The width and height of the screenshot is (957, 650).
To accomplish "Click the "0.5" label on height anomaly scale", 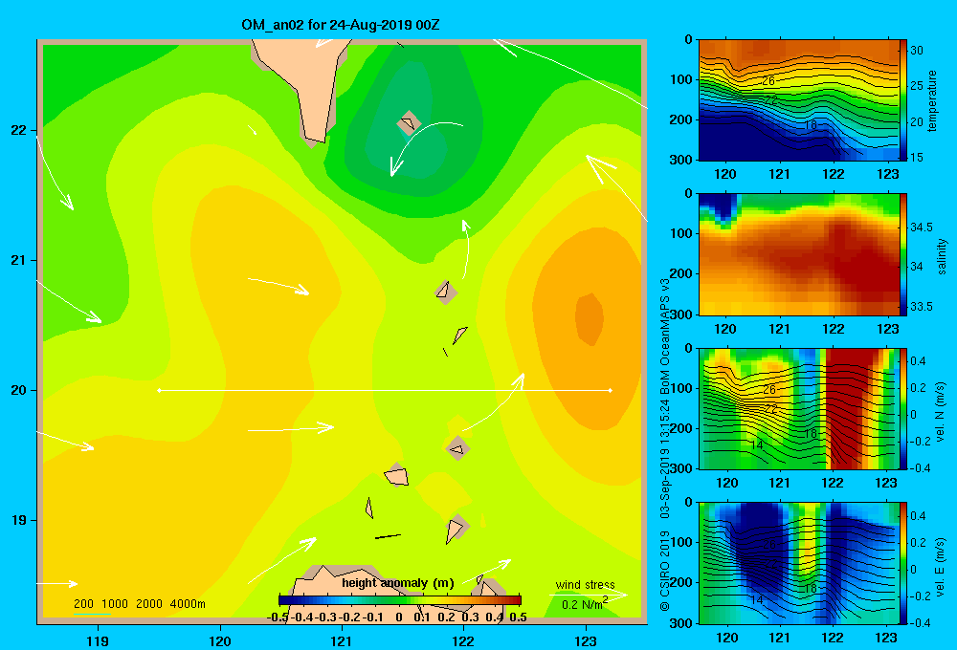I will 518,617.
